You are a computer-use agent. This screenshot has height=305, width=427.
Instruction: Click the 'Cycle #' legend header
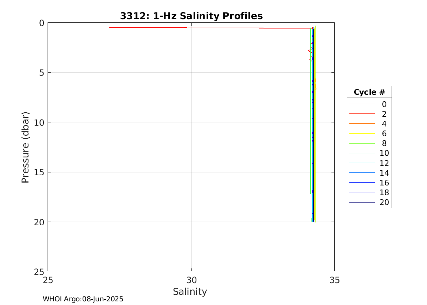(369, 92)
